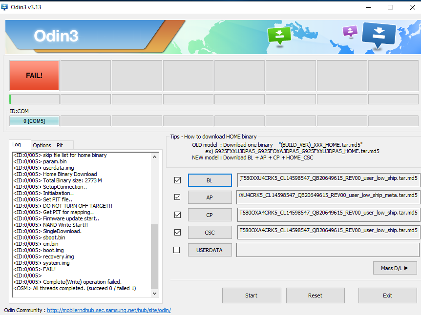Browse for a BL file
421x315 pixels.
point(210,180)
